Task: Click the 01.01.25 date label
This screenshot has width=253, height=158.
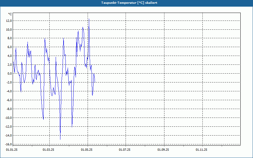Action: pyautogui.click(x=12, y=150)
